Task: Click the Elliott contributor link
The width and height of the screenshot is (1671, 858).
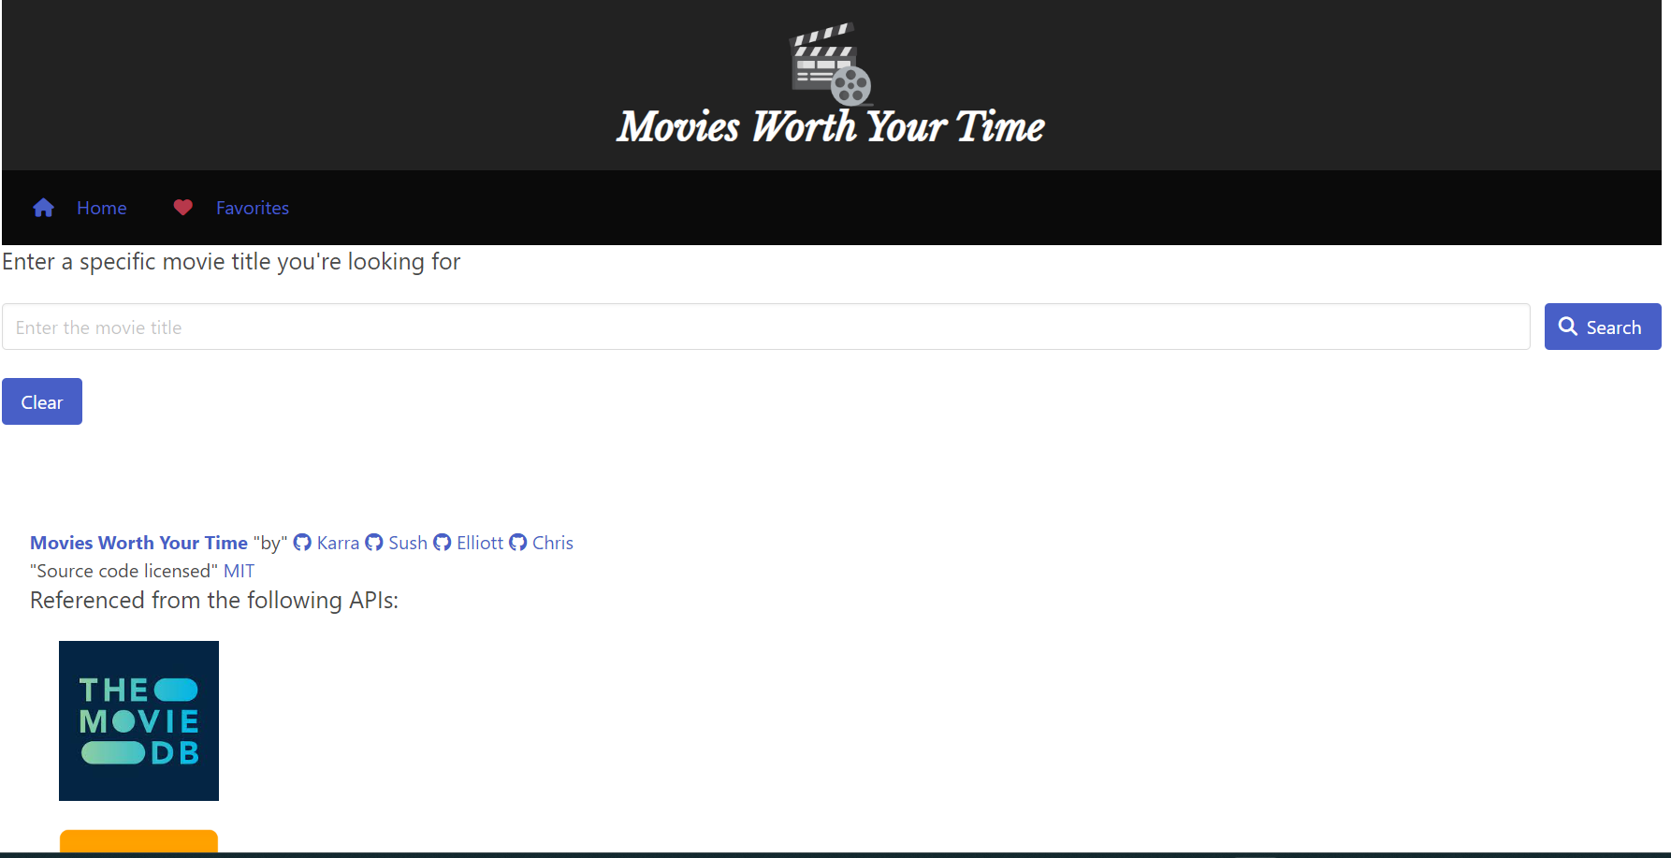Action: [479, 542]
